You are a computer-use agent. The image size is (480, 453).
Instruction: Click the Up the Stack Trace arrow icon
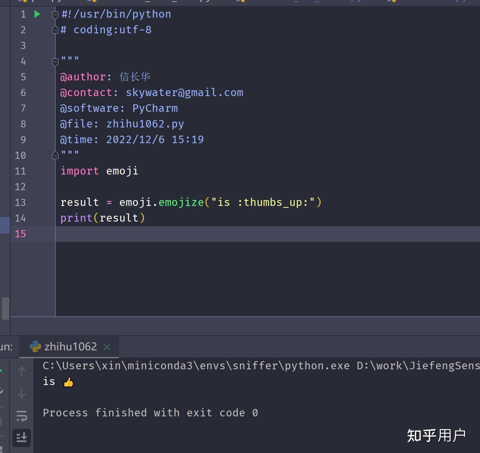click(22, 371)
